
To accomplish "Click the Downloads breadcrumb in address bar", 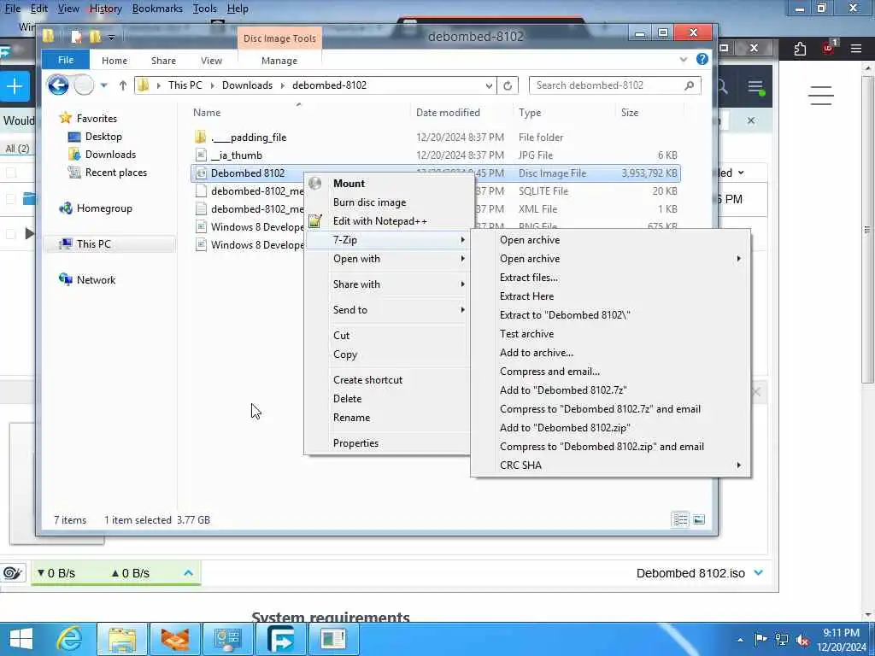I will click(x=247, y=85).
